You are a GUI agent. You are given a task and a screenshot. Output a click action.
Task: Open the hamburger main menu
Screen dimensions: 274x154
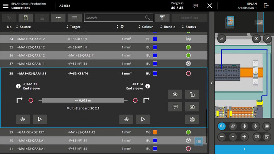(6, 6)
